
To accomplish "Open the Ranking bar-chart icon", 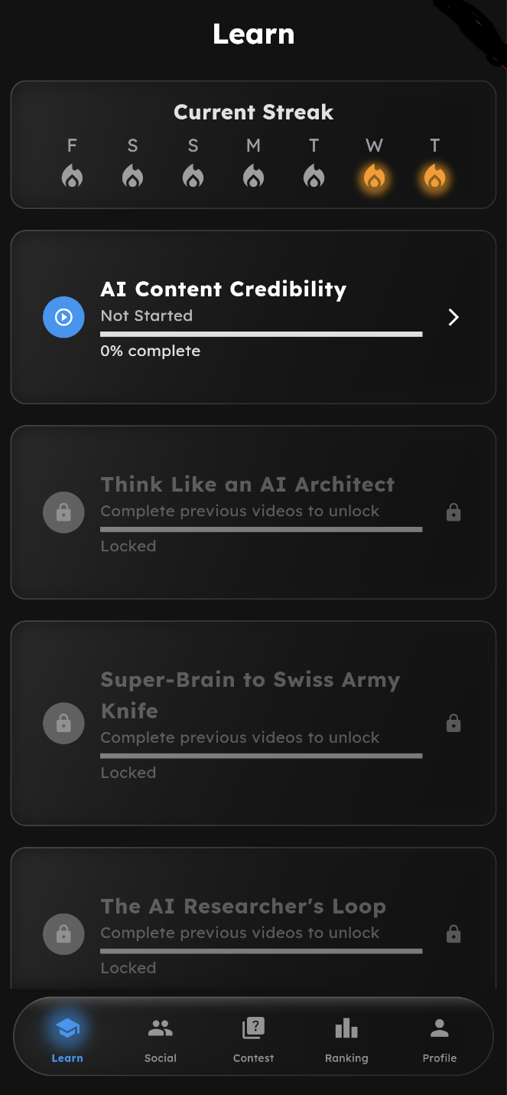I will coord(346,1028).
